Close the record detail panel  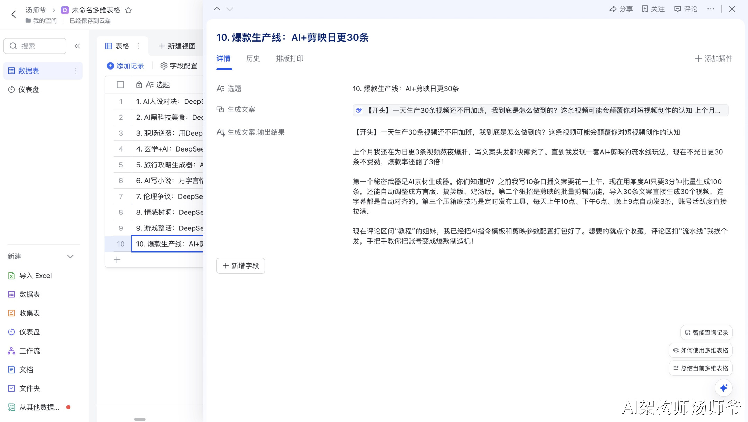[x=732, y=9]
